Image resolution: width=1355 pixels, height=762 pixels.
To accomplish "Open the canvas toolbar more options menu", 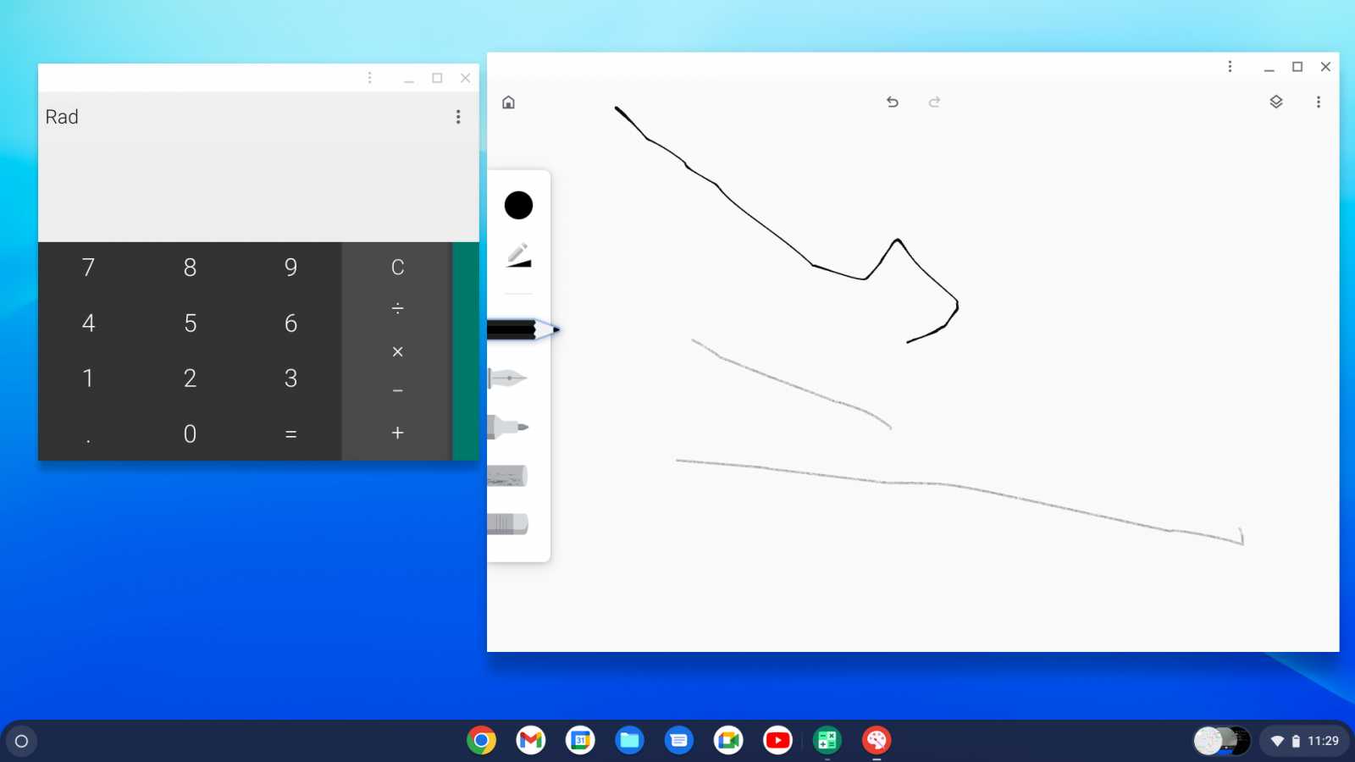I will tap(1318, 102).
